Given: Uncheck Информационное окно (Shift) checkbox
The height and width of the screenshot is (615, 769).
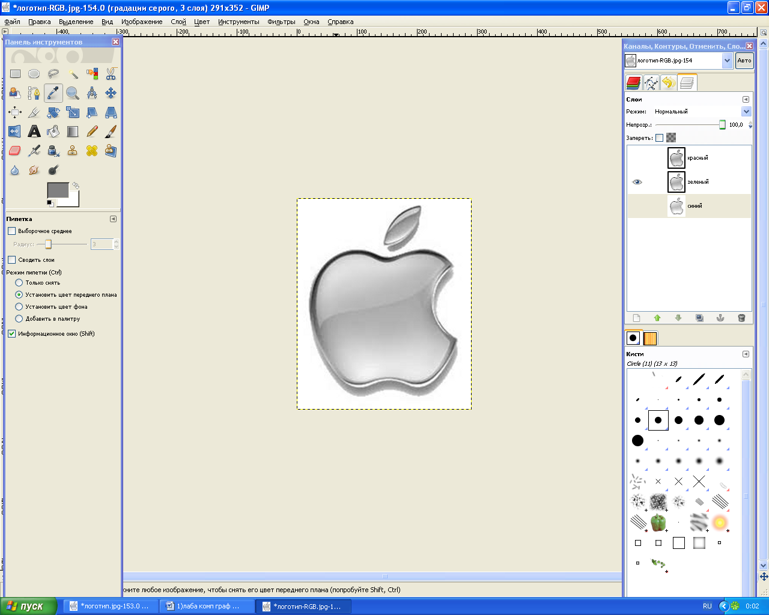Looking at the screenshot, I should (11, 333).
